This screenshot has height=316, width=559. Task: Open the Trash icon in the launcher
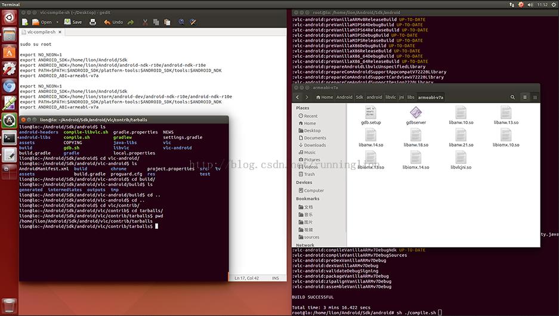click(10, 306)
